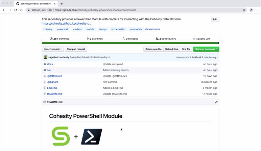
Task: Select the cohesity-powershell browser tab
Action: 36,4
